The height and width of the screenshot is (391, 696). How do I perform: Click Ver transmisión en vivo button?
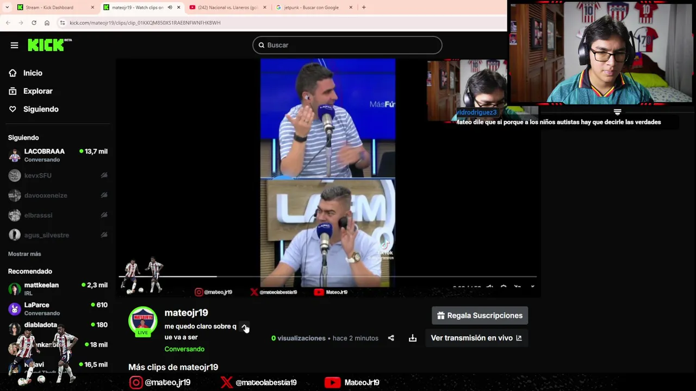point(476,338)
